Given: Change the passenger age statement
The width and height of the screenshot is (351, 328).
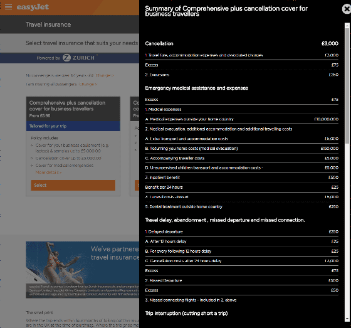Looking at the screenshot, I should tap(104, 75).
